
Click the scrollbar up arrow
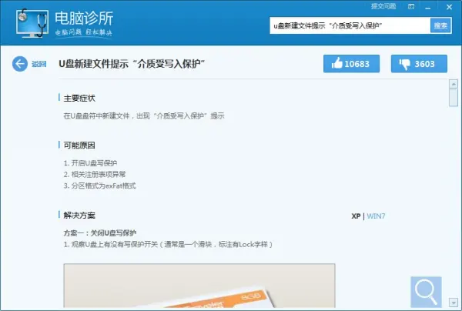pyautogui.click(x=454, y=84)
